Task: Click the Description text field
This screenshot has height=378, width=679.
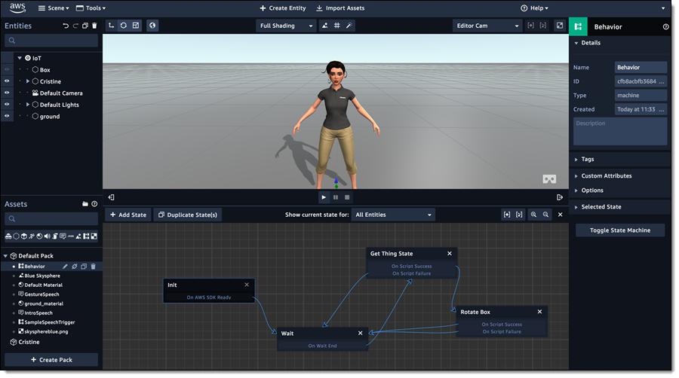Action: pyautogui.click(x=619, y=131)
